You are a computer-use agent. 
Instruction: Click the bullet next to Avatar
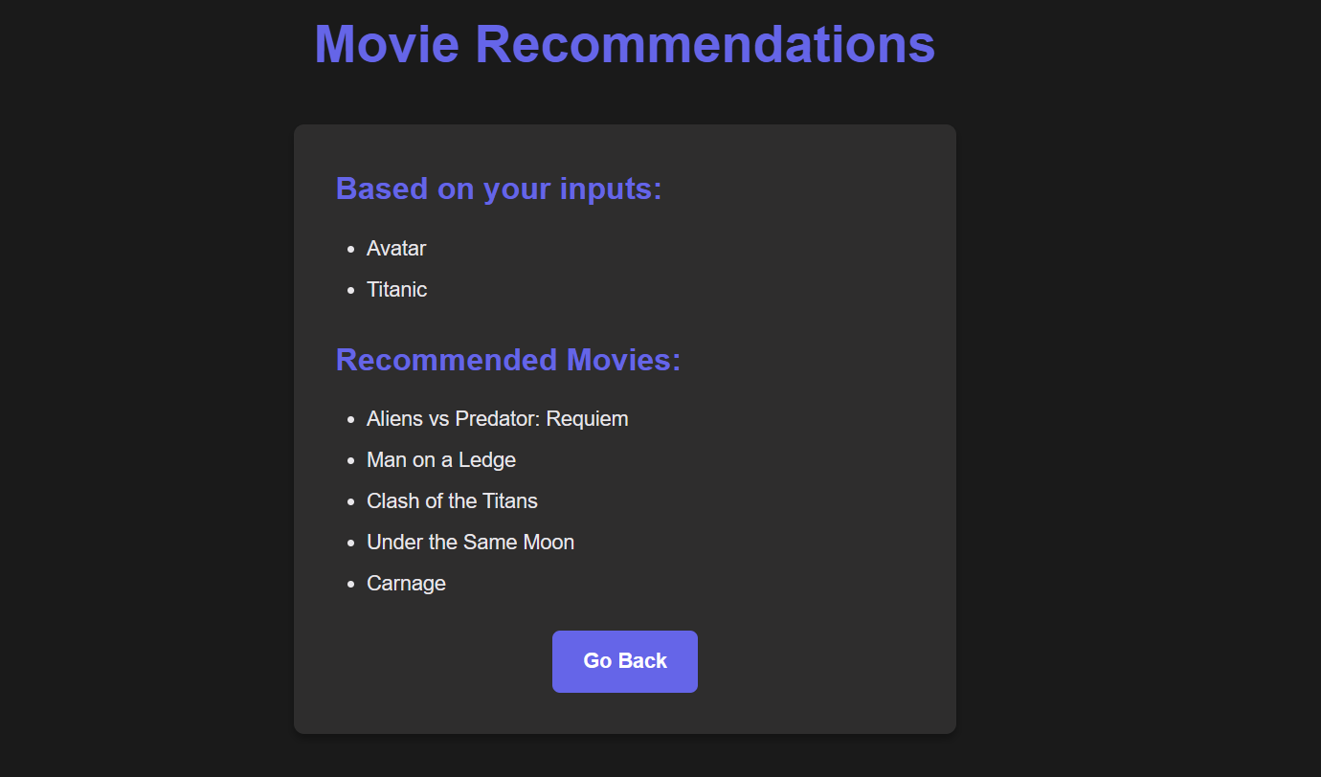(350, 250)
